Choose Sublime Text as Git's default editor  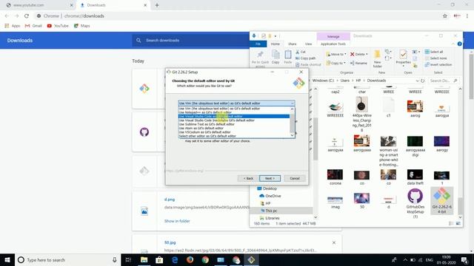(x=234, y=124)
